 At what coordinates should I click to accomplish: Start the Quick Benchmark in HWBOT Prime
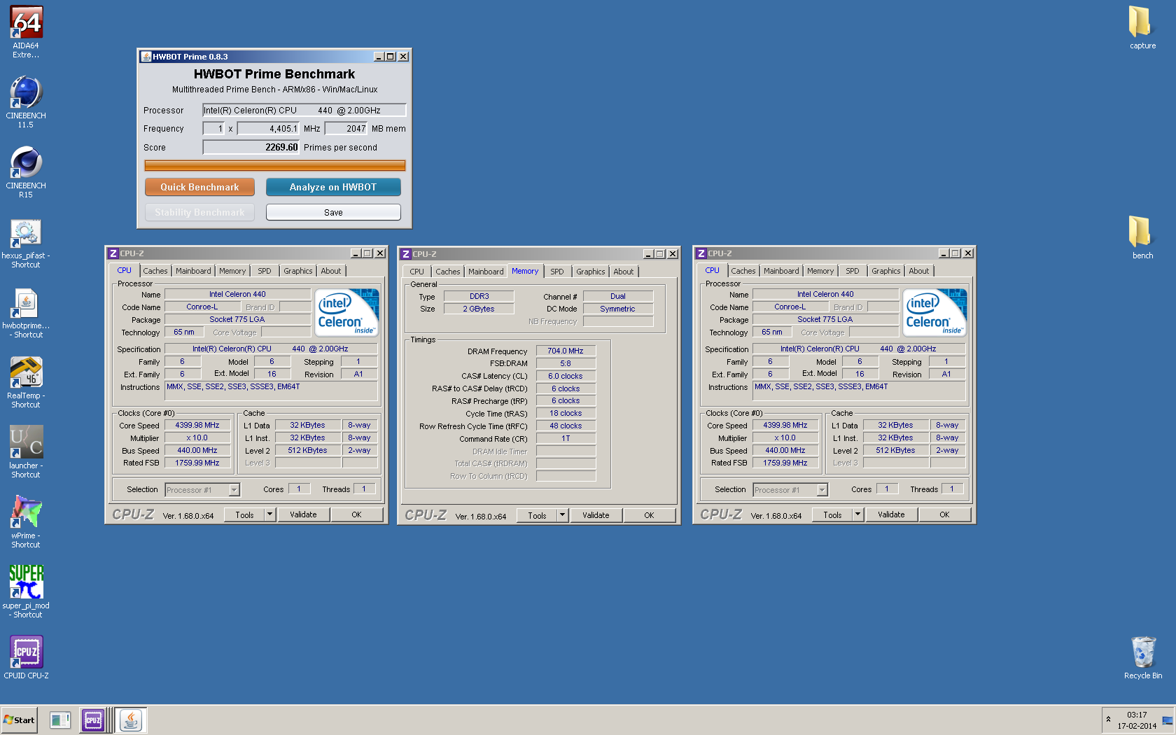click(x=199, y=187)
